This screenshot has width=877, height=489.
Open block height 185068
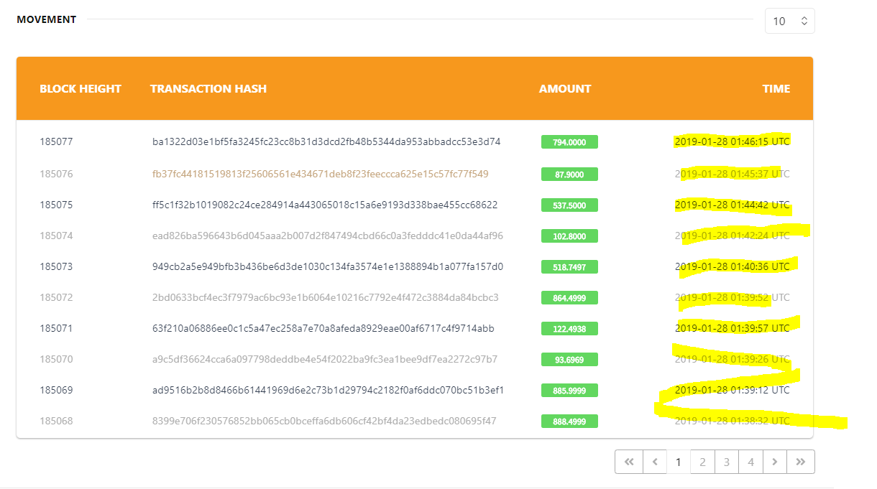[56, 421]
